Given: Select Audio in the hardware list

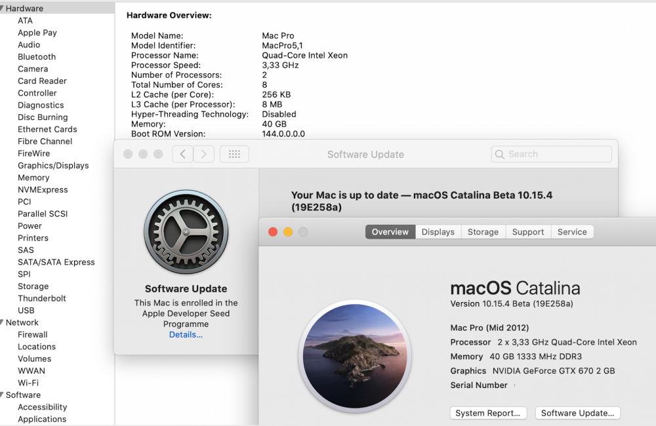Looking at the screenshot, I should point(29,45).
